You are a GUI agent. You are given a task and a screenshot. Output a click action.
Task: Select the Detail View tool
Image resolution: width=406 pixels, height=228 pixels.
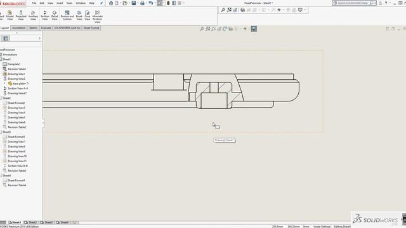pos(55,15)
